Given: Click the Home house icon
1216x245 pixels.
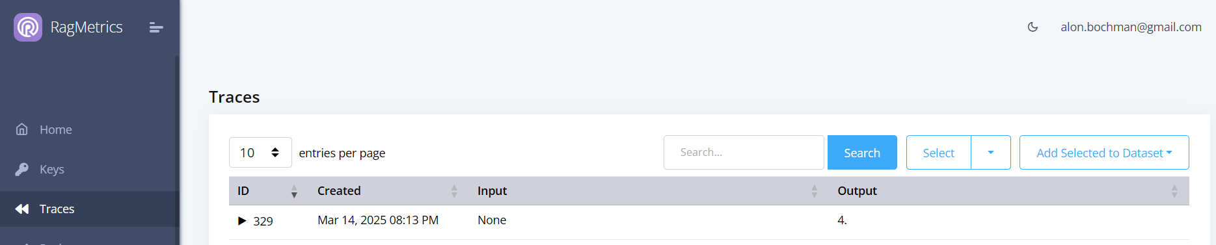Looking at the screenshot, I should 22,129.
